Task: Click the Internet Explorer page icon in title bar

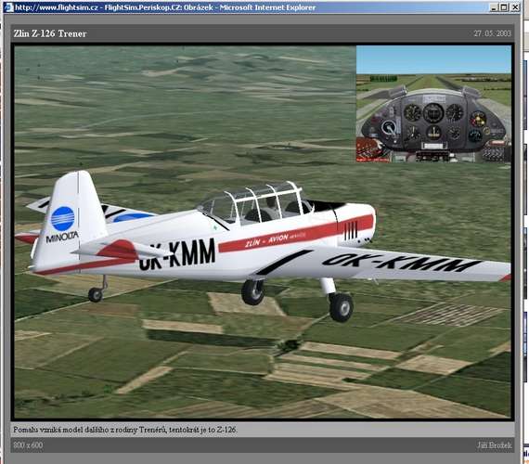Action: pos(8,7)
